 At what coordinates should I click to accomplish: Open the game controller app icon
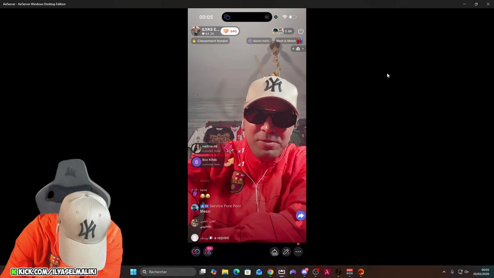coord(293,272)
